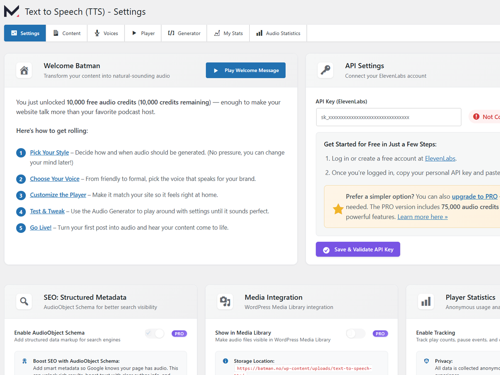This screenshot has height=375, width=500.
Task: Click the key icon on the API Settings panel
Action: coord(325,70)
